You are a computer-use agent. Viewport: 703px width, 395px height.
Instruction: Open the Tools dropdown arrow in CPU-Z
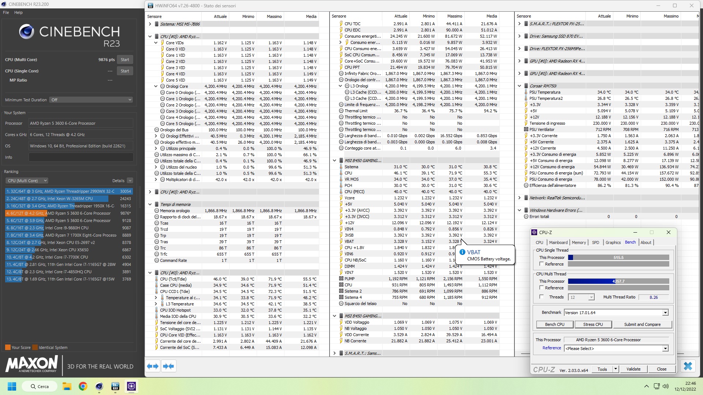tap(615, 369)
